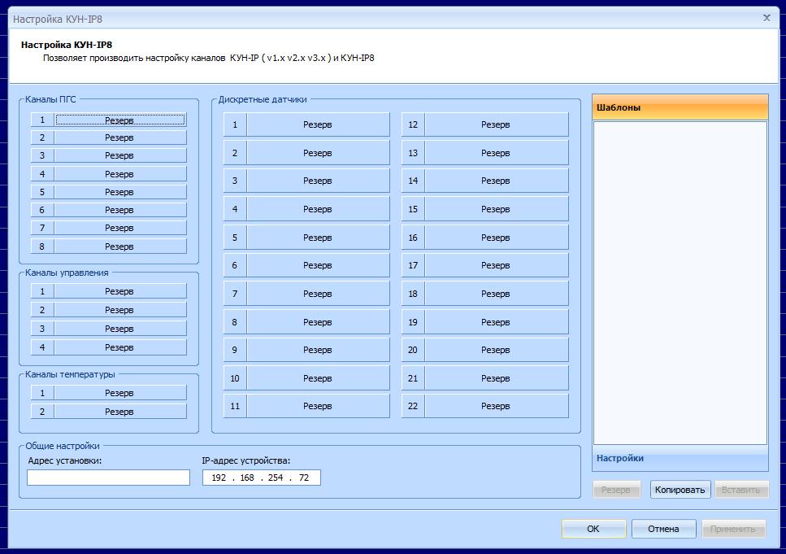786x554 pixels.
Task: Click discrete sensor 22 Резерв button
Action: point(495,406)
